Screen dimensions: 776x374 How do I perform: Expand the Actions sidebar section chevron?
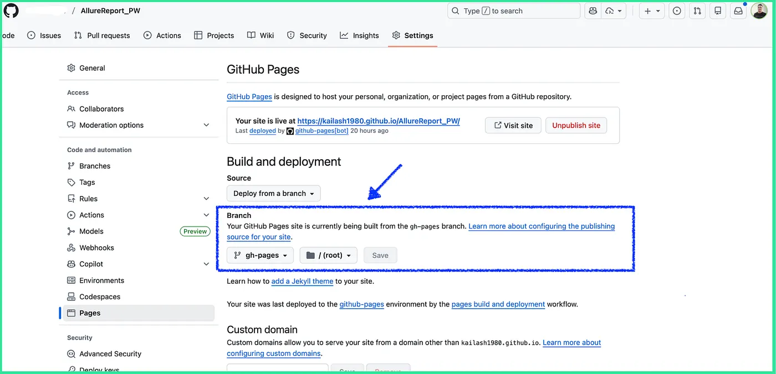[x=206, y=215]
